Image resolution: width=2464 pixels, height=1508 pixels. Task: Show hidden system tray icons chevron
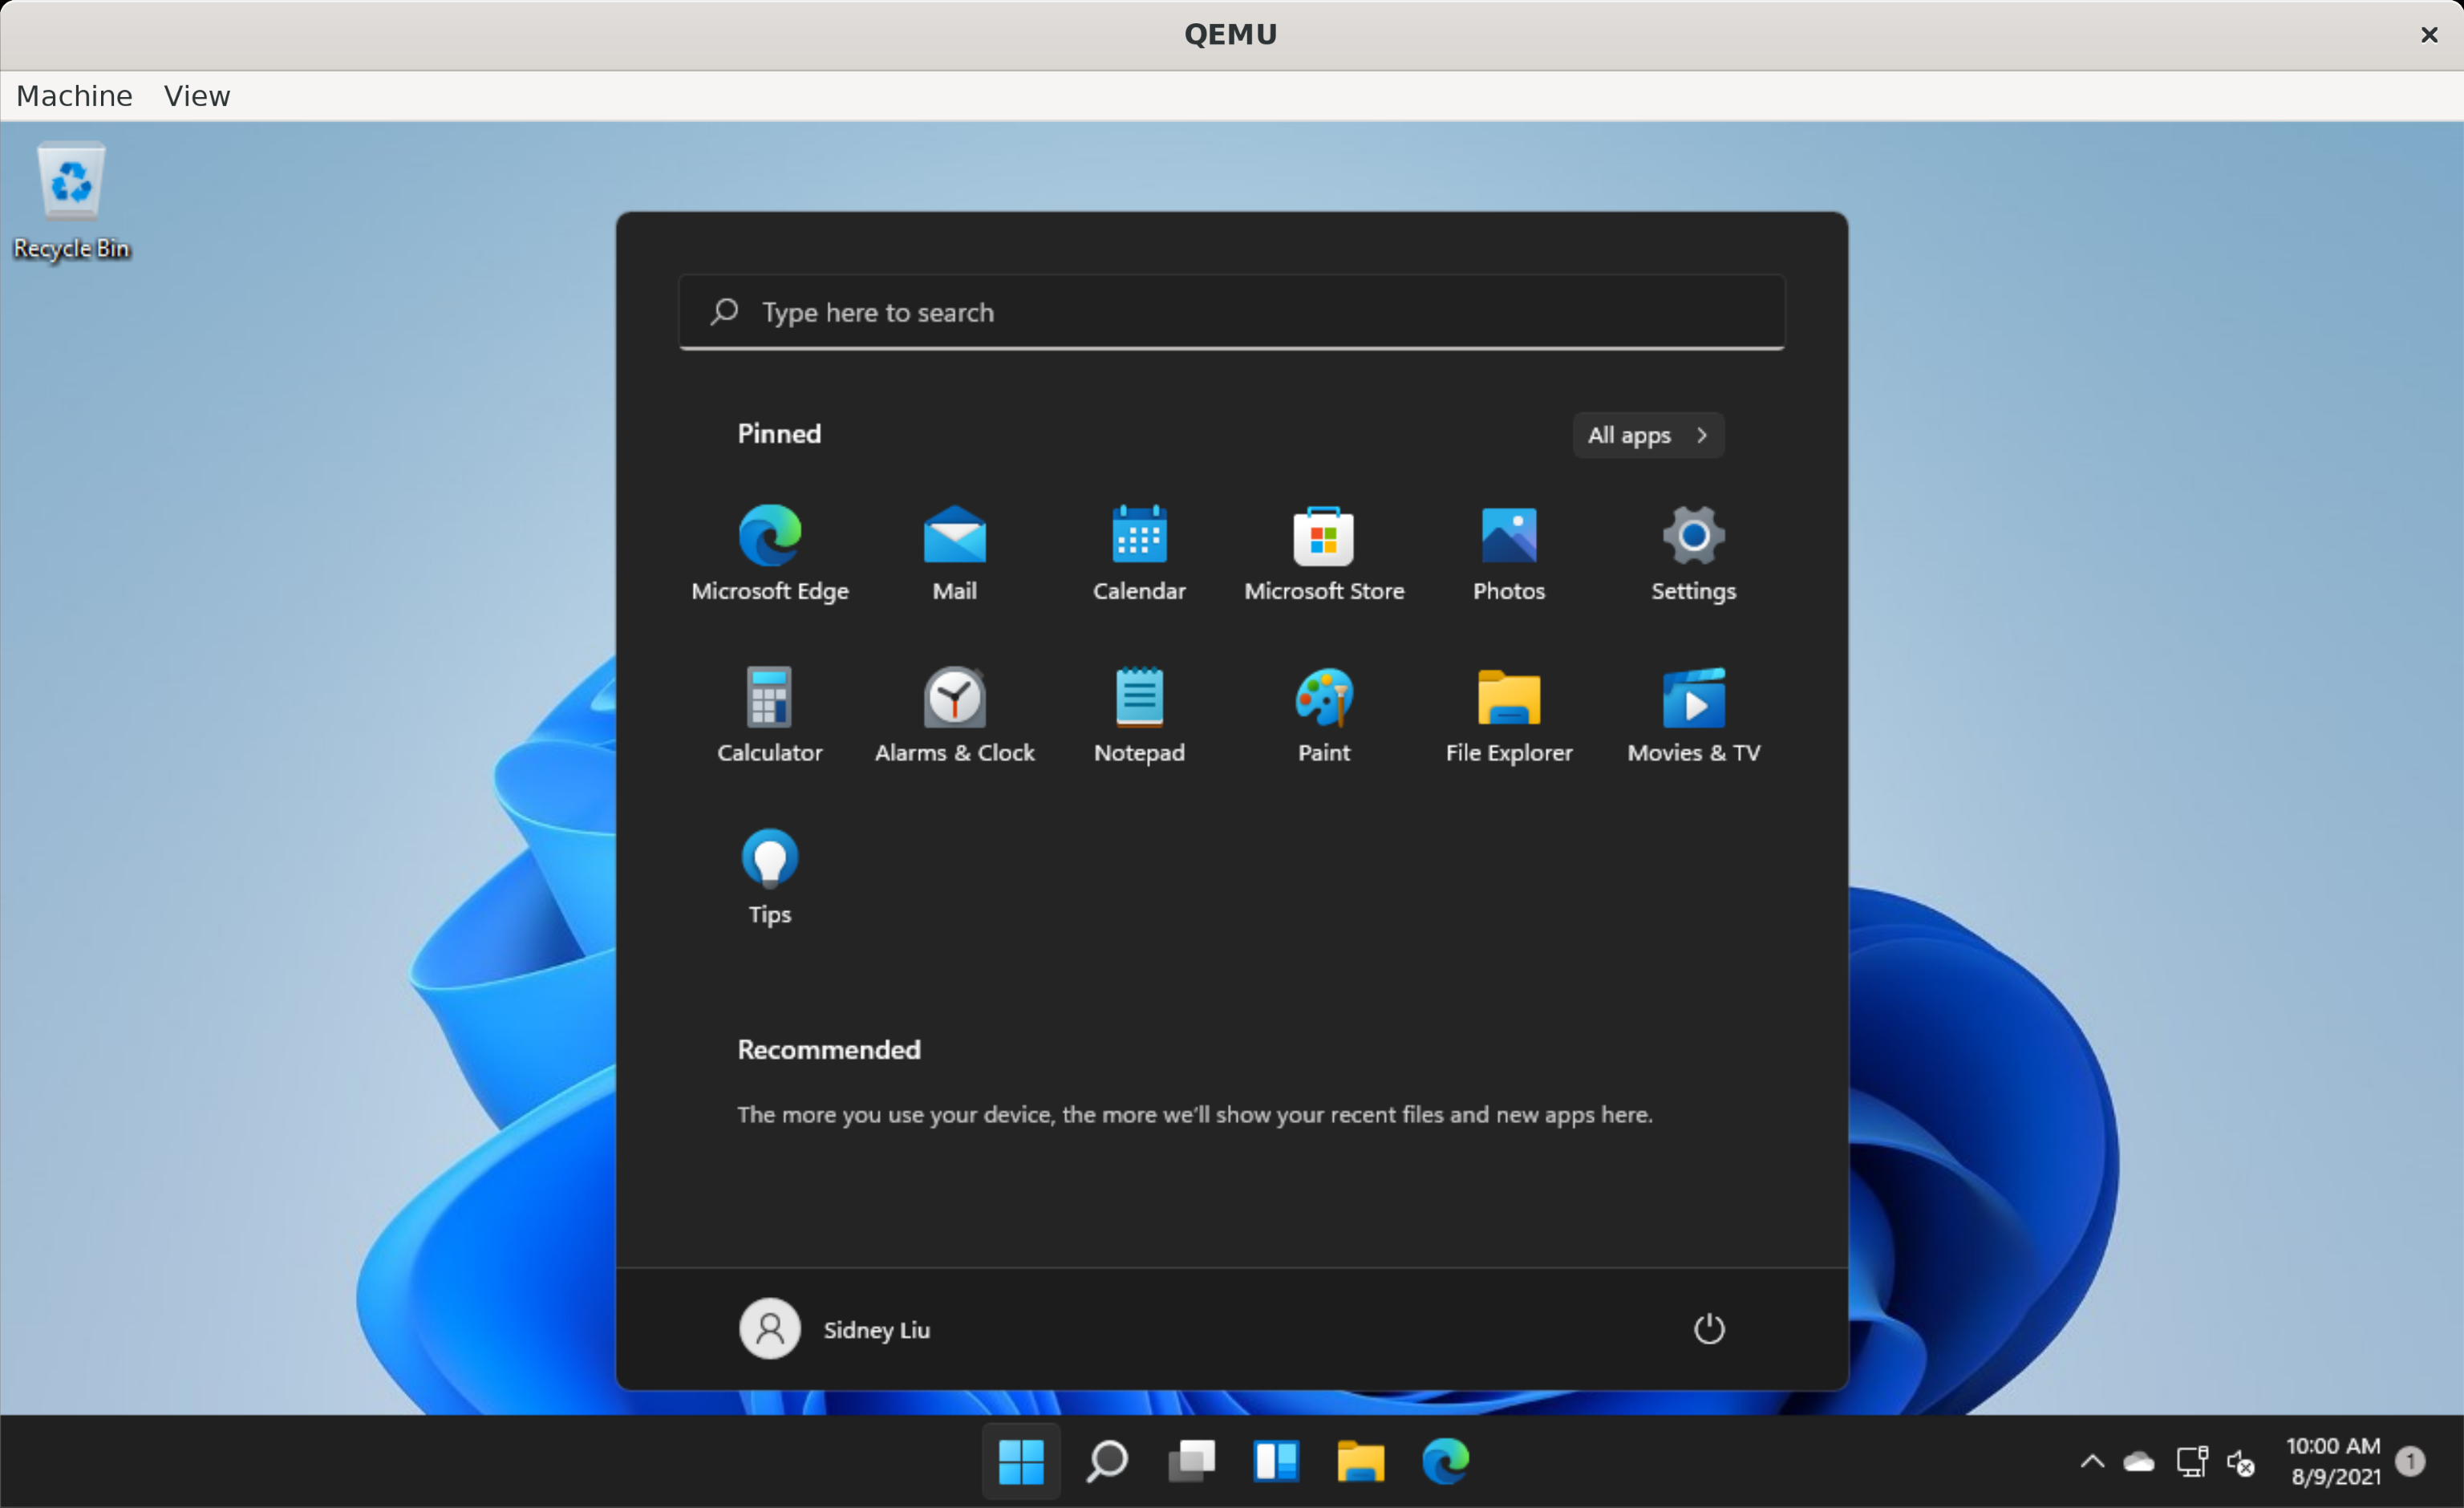pos(2091,1461)
